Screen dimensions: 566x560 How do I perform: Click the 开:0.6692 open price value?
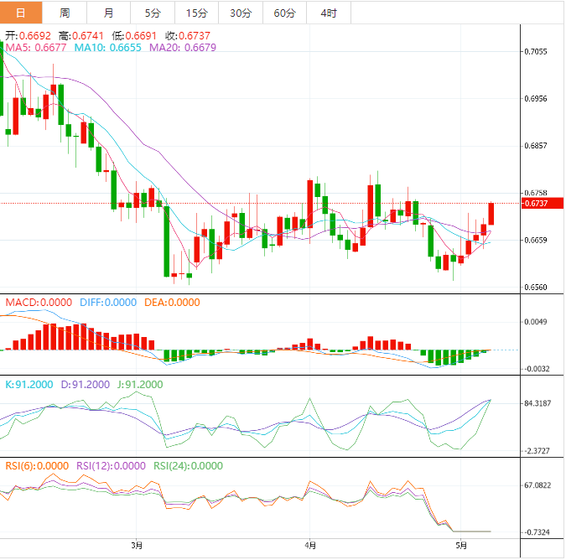point(29,36)
